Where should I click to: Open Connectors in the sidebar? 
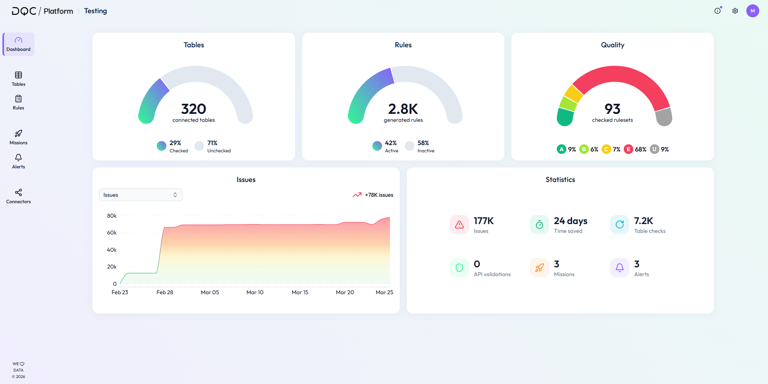pos(18,196)
